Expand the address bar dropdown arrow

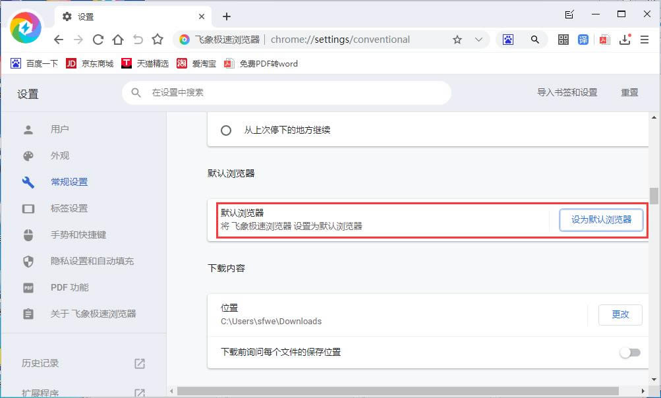point(479,40)
